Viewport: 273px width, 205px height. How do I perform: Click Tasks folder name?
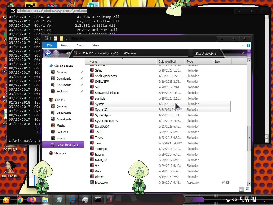[99, 137]
